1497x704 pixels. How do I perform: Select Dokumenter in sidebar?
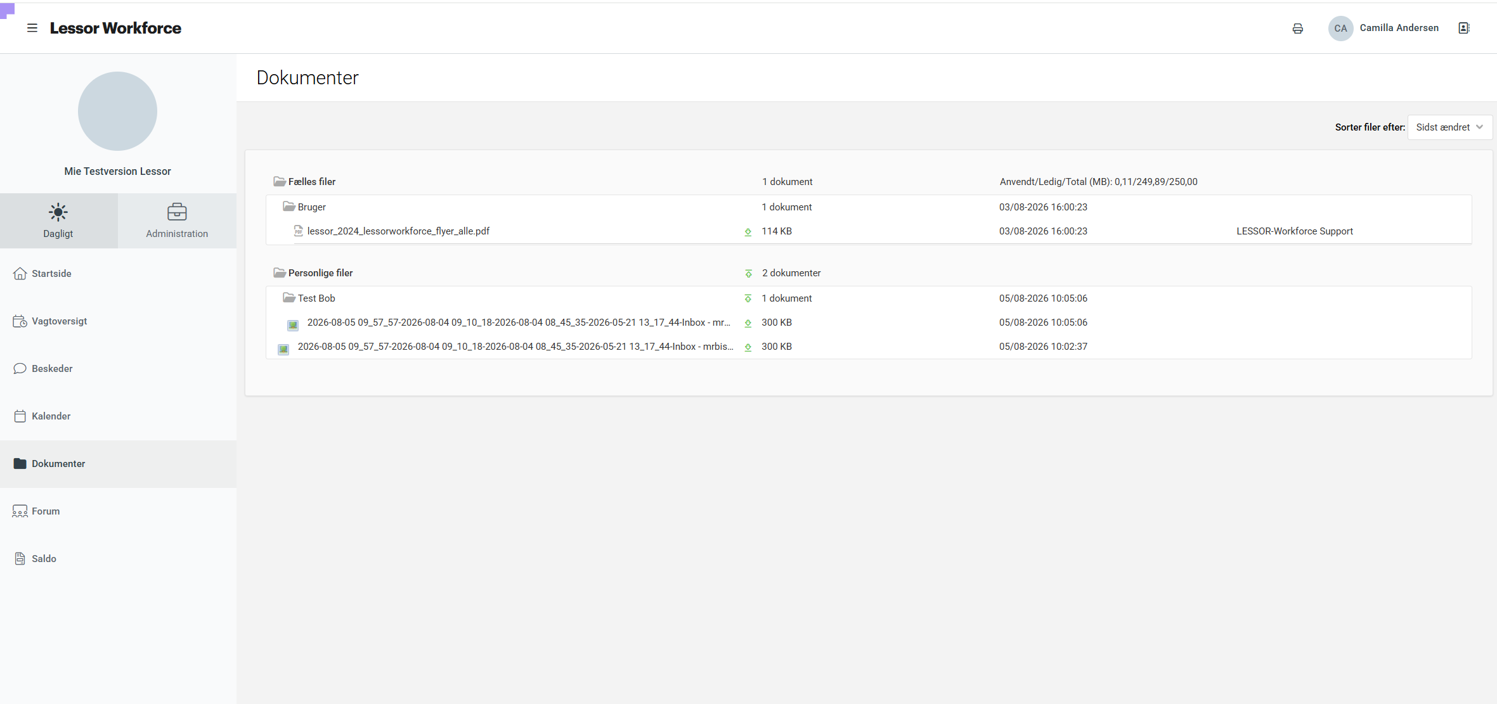point(118,464)
